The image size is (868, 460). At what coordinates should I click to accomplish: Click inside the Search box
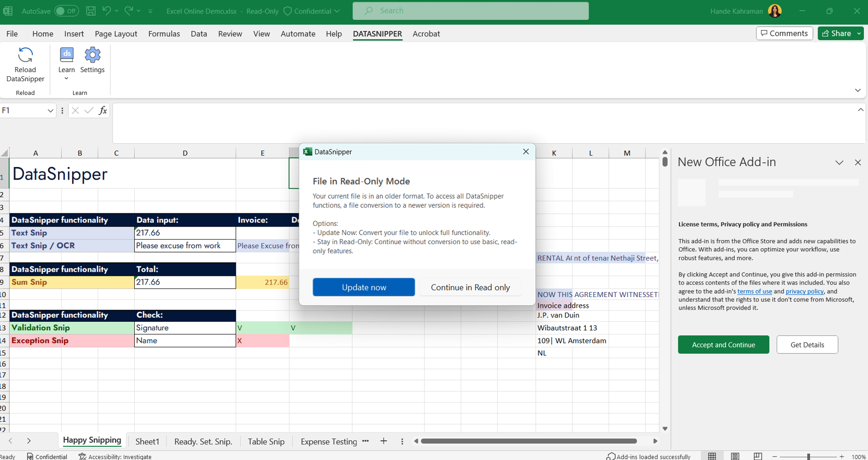(x=470, y=11)
